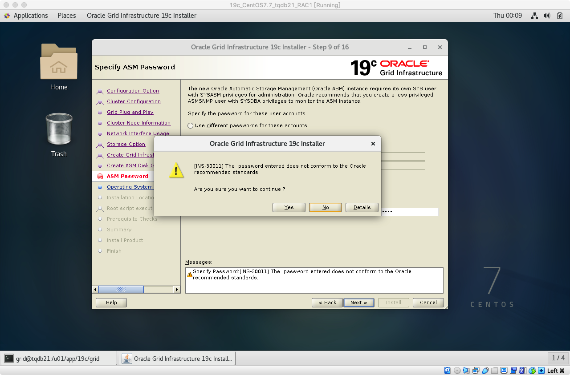
Task: Go to Grid Plug and Play step
Action: tap(130, 112)
